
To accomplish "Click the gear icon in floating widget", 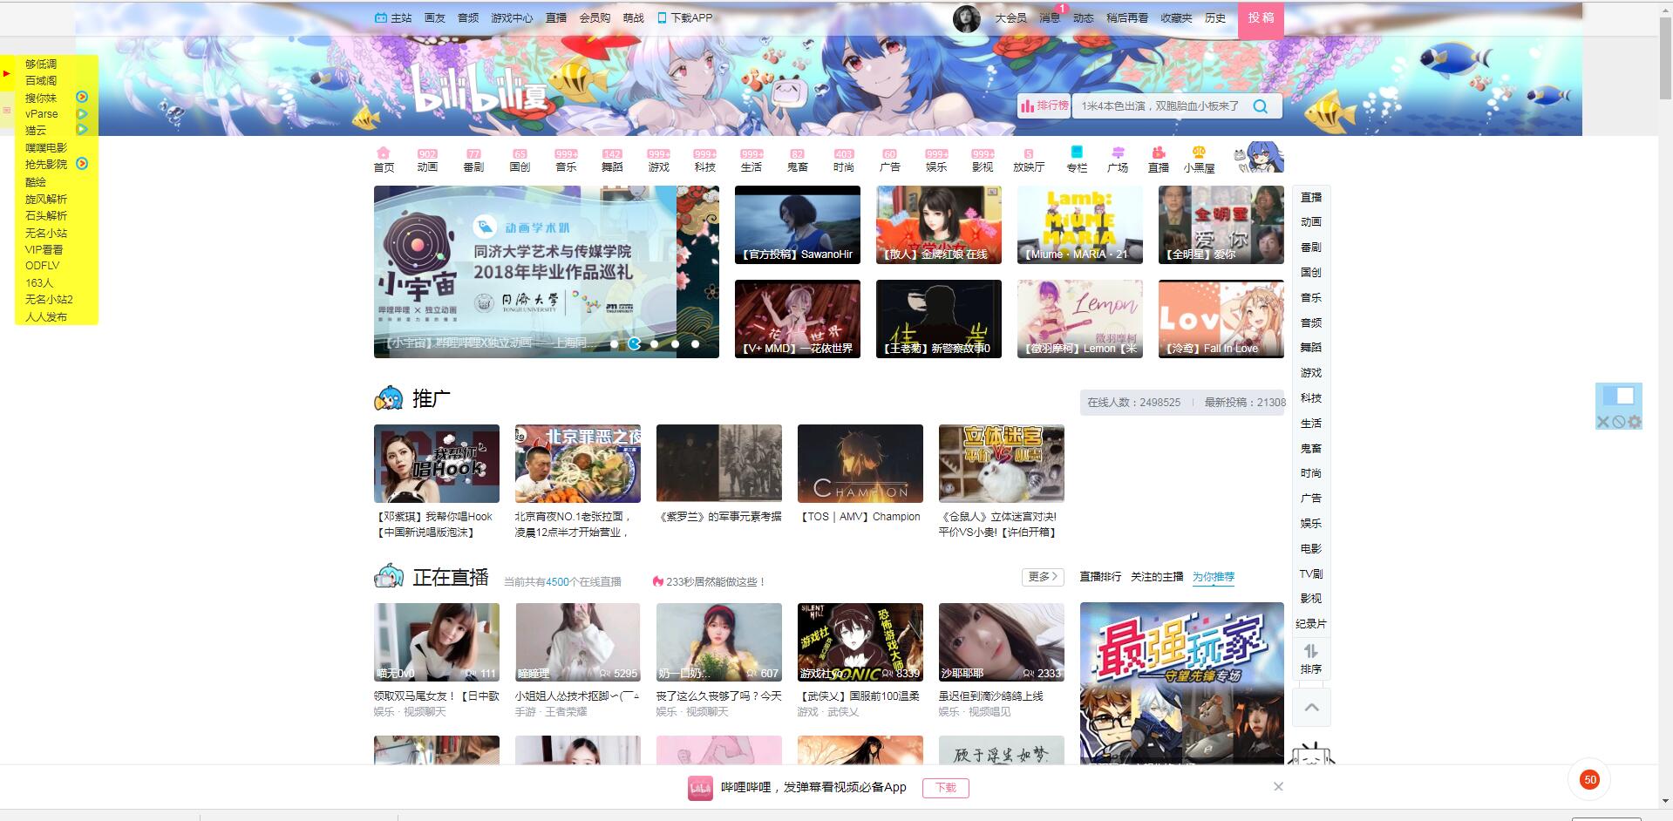I will tap(1635, 422).
